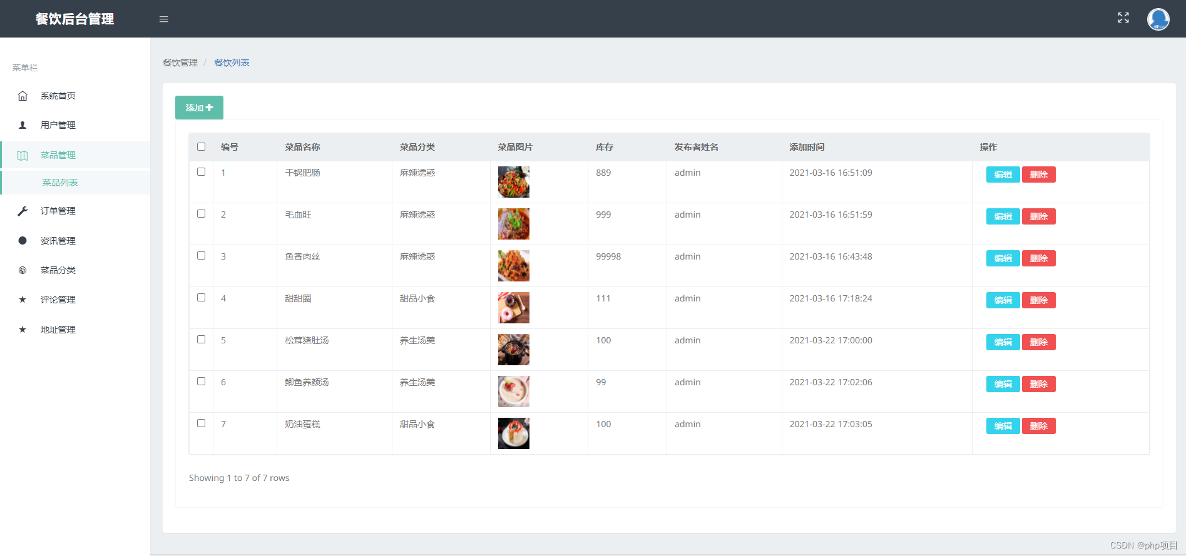Delete the 甜甜圈 dish via 删除

click(x=1039, y=300)
